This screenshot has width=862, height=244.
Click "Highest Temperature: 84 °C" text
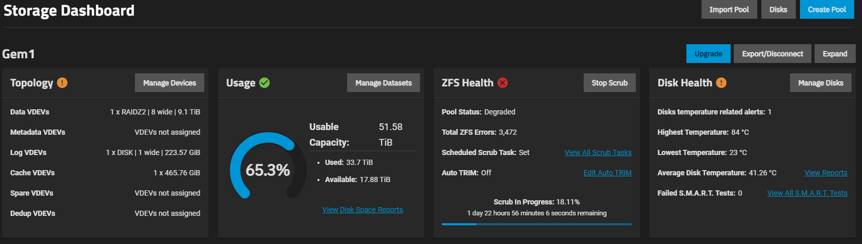pos(703,132)
